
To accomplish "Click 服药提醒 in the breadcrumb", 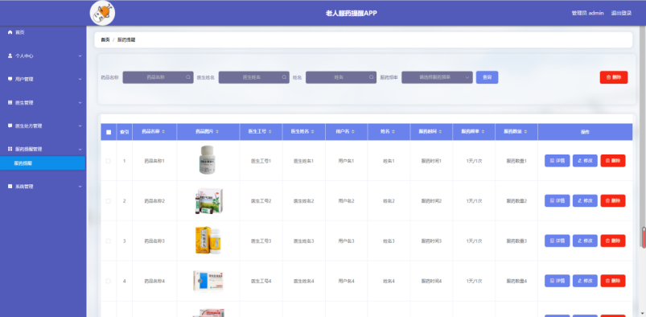I will pos(126,40).
